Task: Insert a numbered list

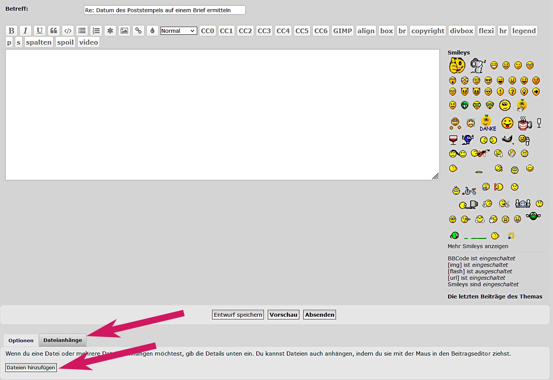Action: [x=96, y=31]
